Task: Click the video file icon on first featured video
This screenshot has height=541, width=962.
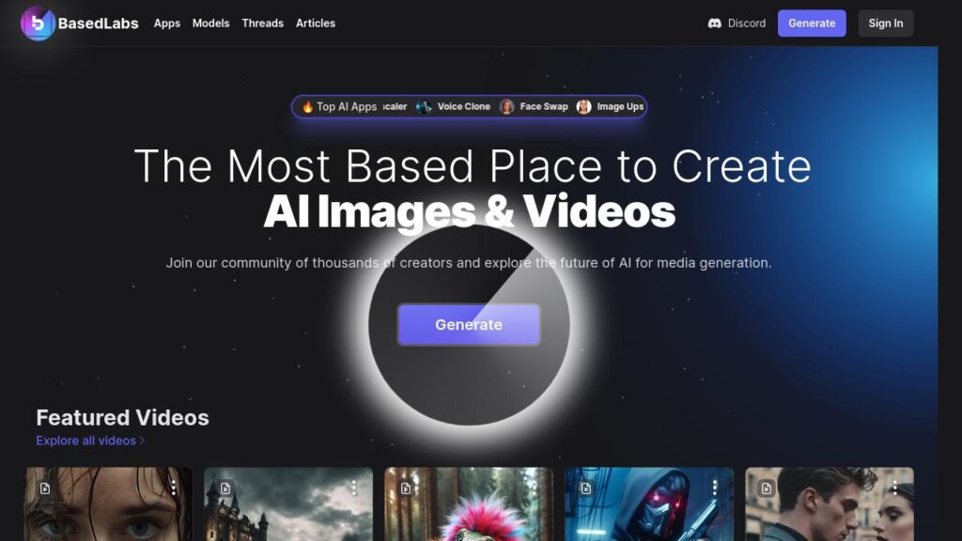Action: 44,487
